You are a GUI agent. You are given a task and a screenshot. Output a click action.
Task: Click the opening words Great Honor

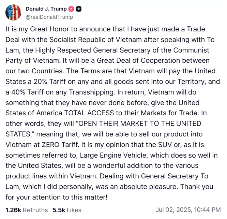click(x=49, y=29)
